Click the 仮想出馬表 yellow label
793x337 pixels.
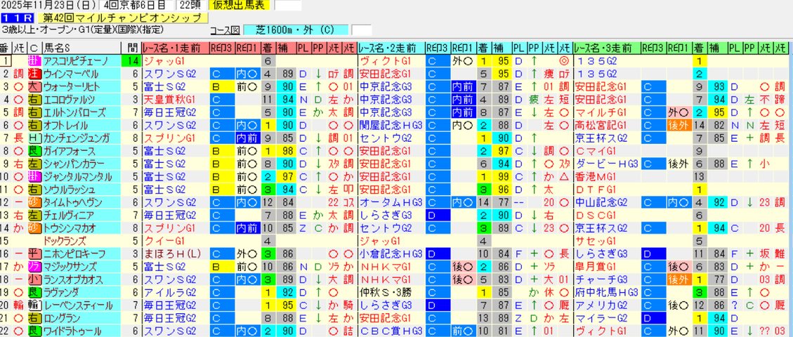click(x=241, y=6)
